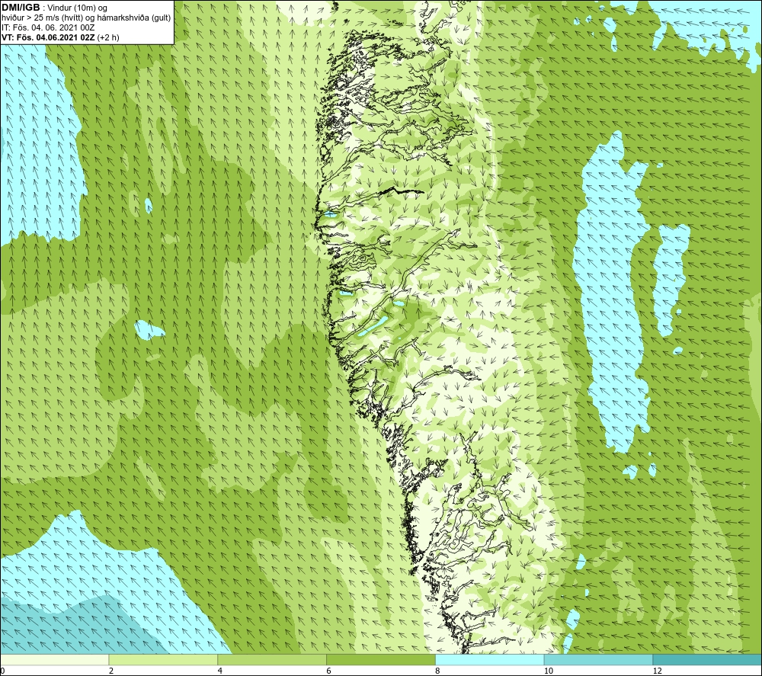Image resolution: width=762 pixels, height=676 pixels.
Task: Click the 2–4 m/s light green swatch
Action: [163, 659]
